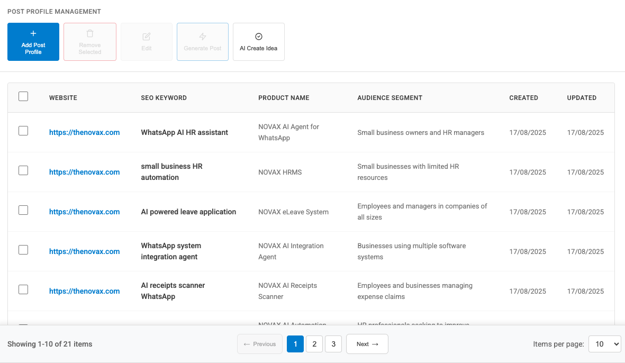Screen dimensions: 625x363
Task: Jump to page 2 of results
Action: click(314, 344)
